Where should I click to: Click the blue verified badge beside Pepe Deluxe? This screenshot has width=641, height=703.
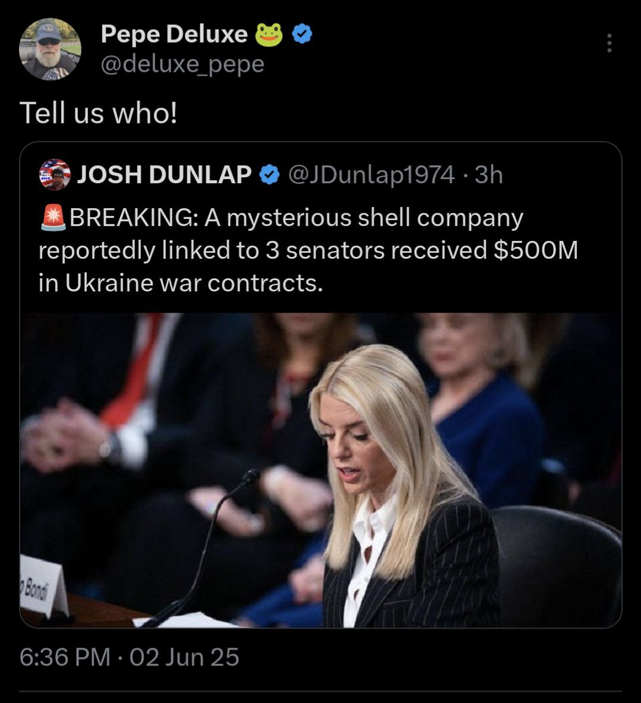(x=303, y=35)
